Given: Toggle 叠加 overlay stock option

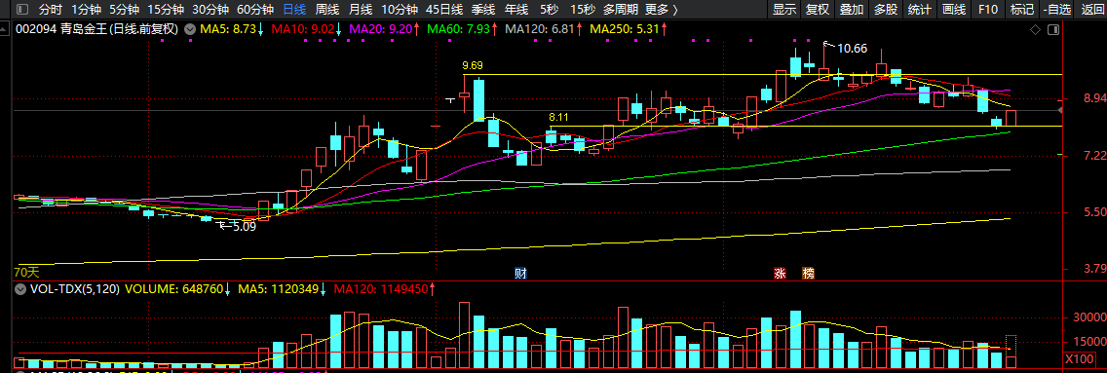Looking at the screenshot, I should coord(851,10).
